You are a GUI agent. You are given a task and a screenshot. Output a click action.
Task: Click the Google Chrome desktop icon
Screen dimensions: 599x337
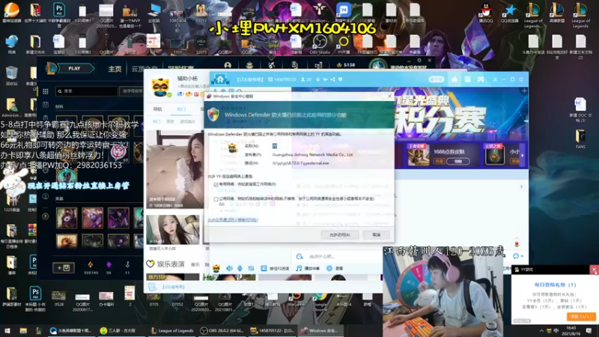tap(320, 301)
